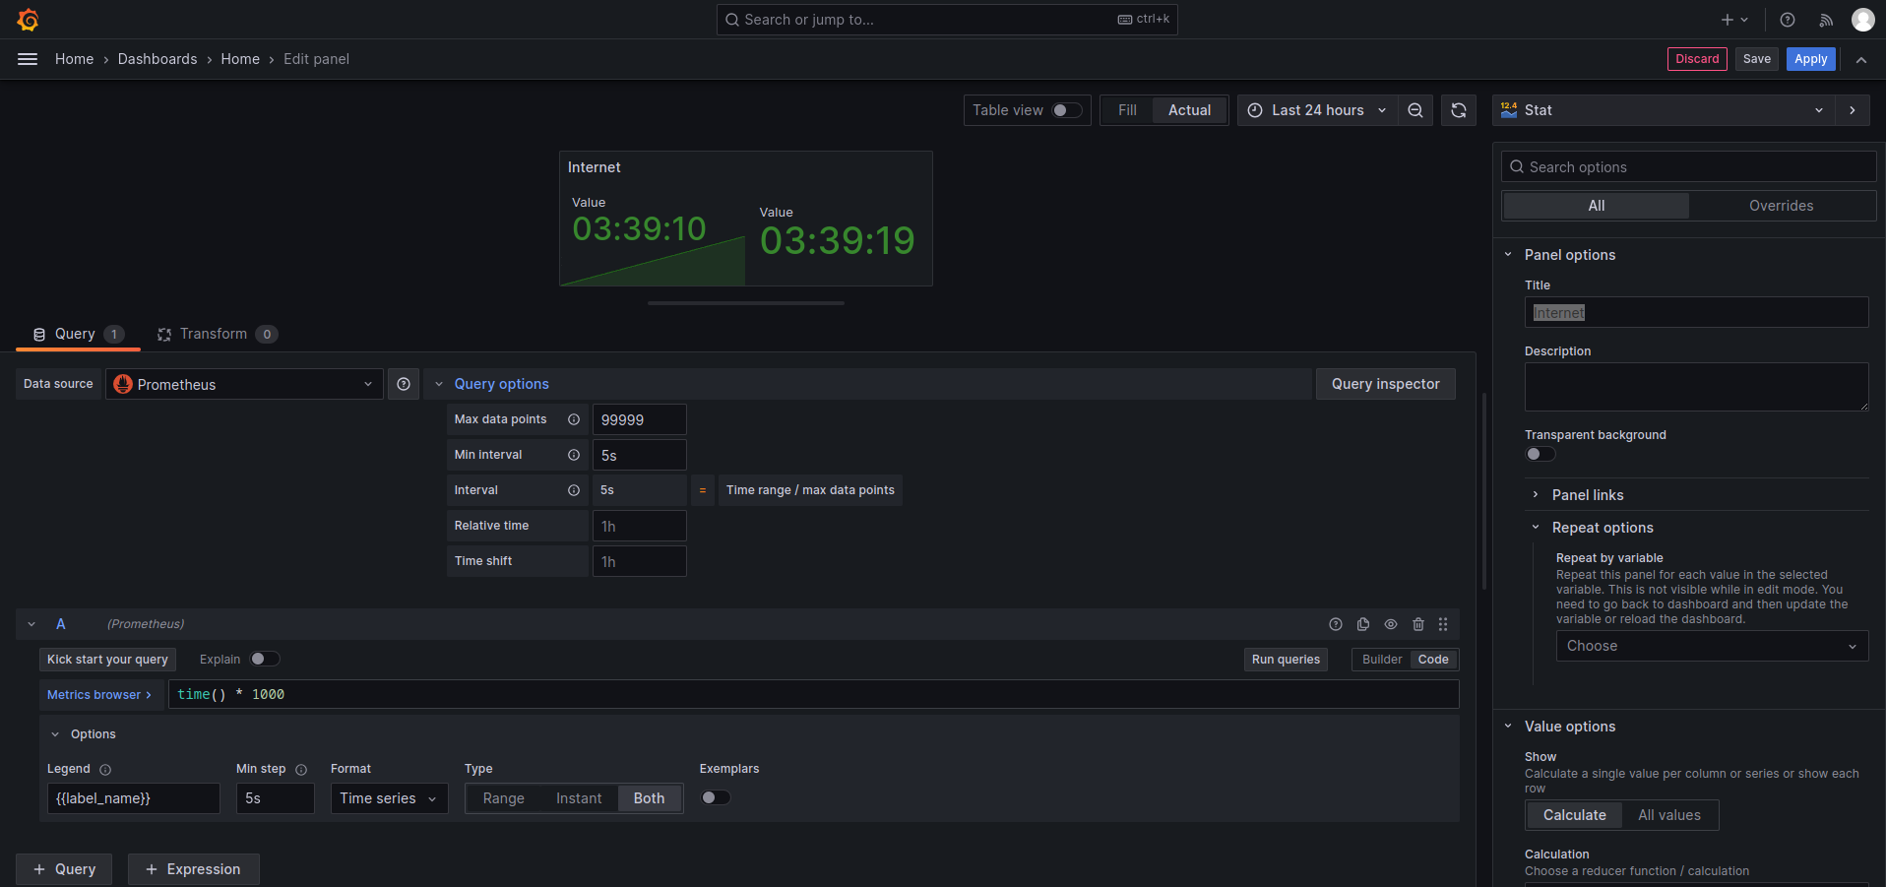Screen dimensions: 1886x887
Task: Open the hamburger navigation menu
Action: pyautogui.click(x=28, y=59)
